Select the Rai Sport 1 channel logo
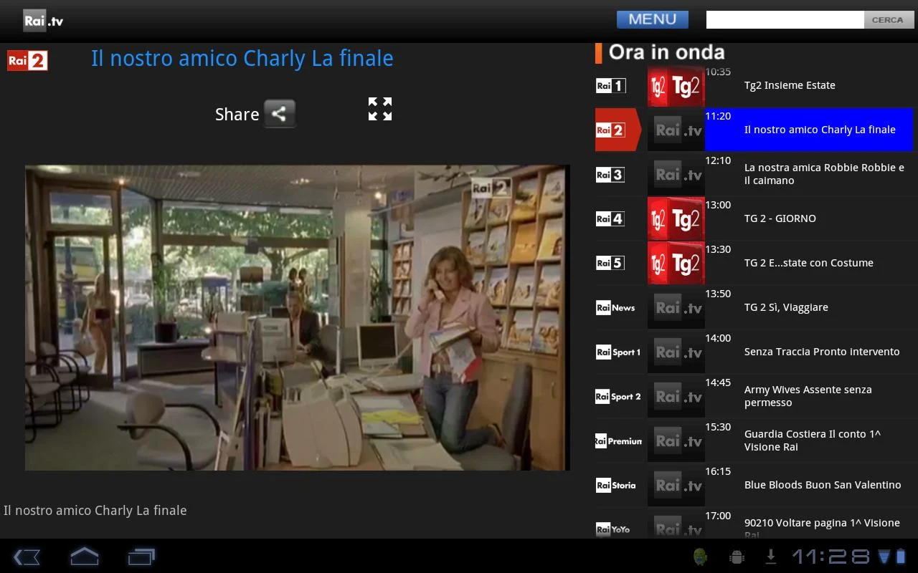 [x=618, y=352]
